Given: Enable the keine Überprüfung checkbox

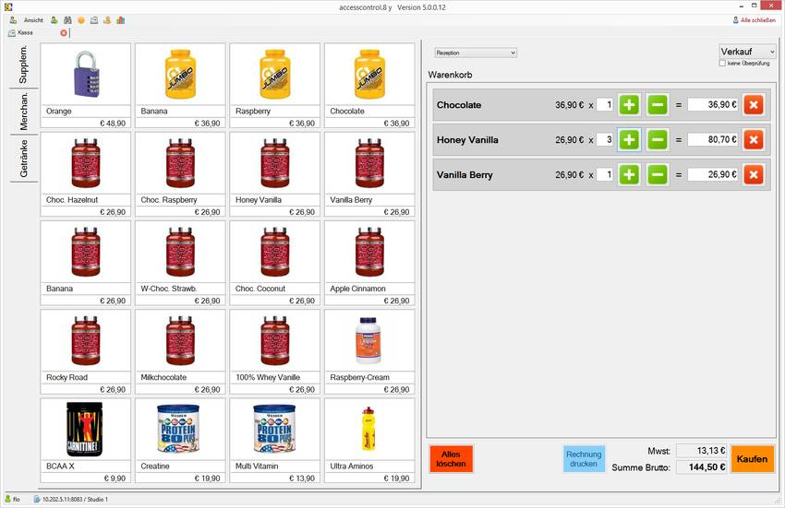Looking at the screenshot, I should [722, 64].
